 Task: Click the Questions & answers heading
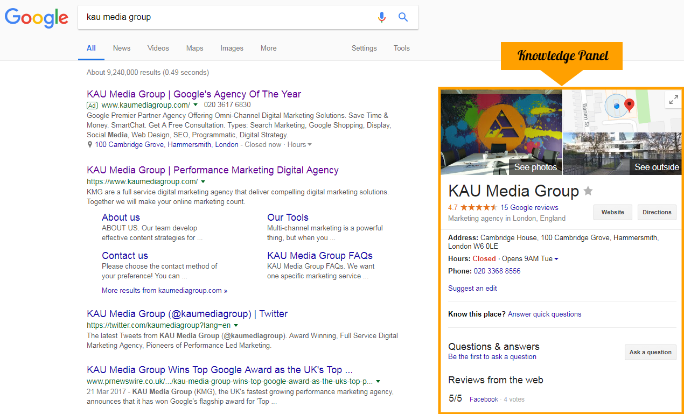click(x=494, y=347)
